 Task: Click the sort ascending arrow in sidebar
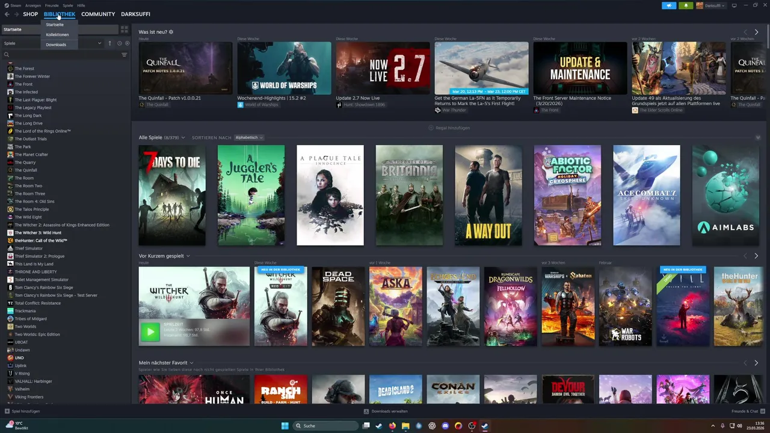[x=109, y=43]
